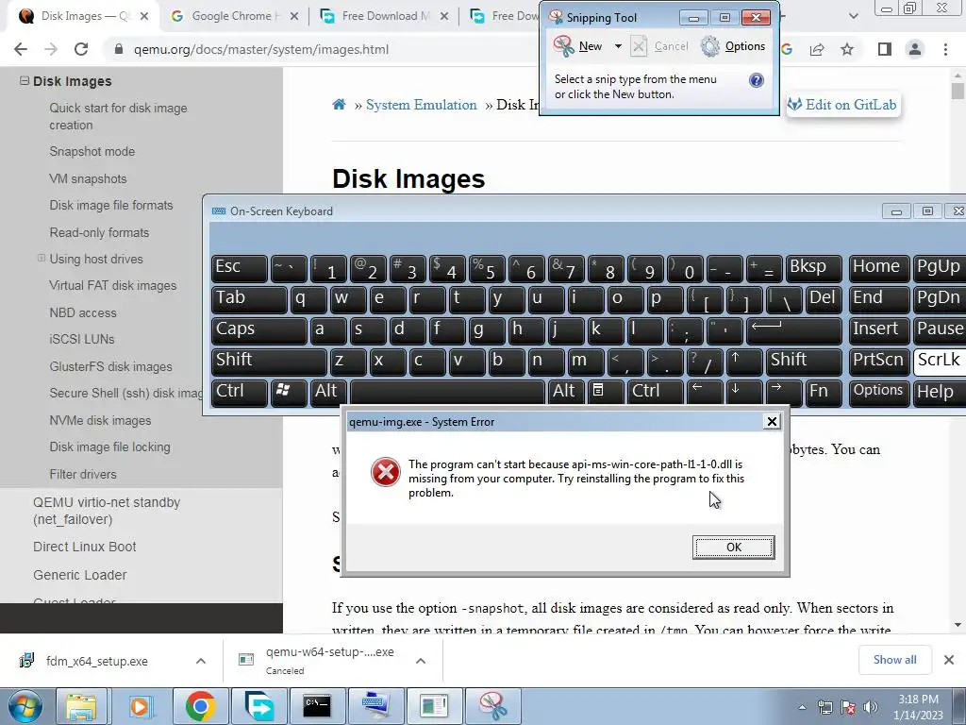The image size is (966, 725).
Task: Open Virtual FAT disk images link
Action: click(113, 285)
